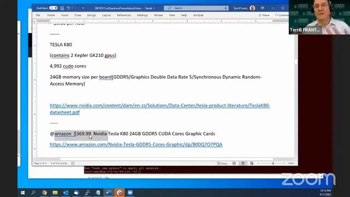Open the Acrobat tab
350x197 pixels.
198,15
